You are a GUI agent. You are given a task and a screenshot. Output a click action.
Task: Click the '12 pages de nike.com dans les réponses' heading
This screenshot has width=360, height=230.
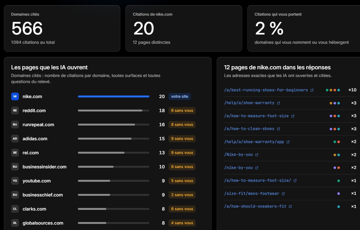click(277, 67)
